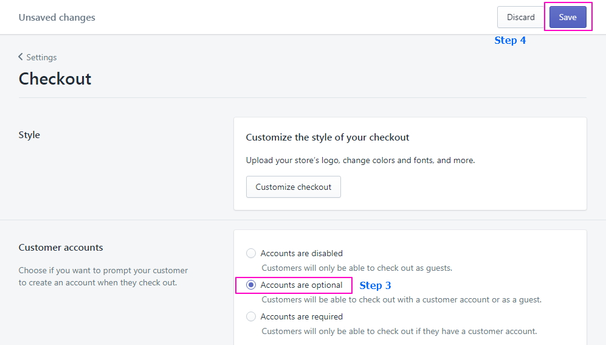Viewport: 606px width, 345px height.
Task: Discard the unsaved changes
Action: click(x=520, y=17)
